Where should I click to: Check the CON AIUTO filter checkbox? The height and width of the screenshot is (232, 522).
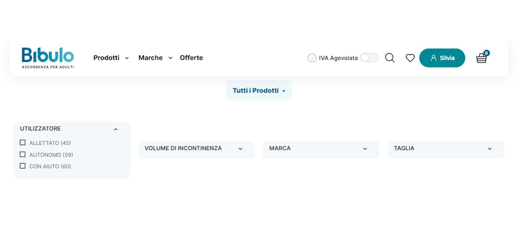[x=23, y=166]
